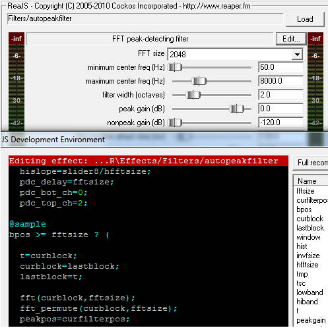Click the code line fft_permute(curblock,fftsize);
This screenshot has height=328, width=328.
click(98, 308)
